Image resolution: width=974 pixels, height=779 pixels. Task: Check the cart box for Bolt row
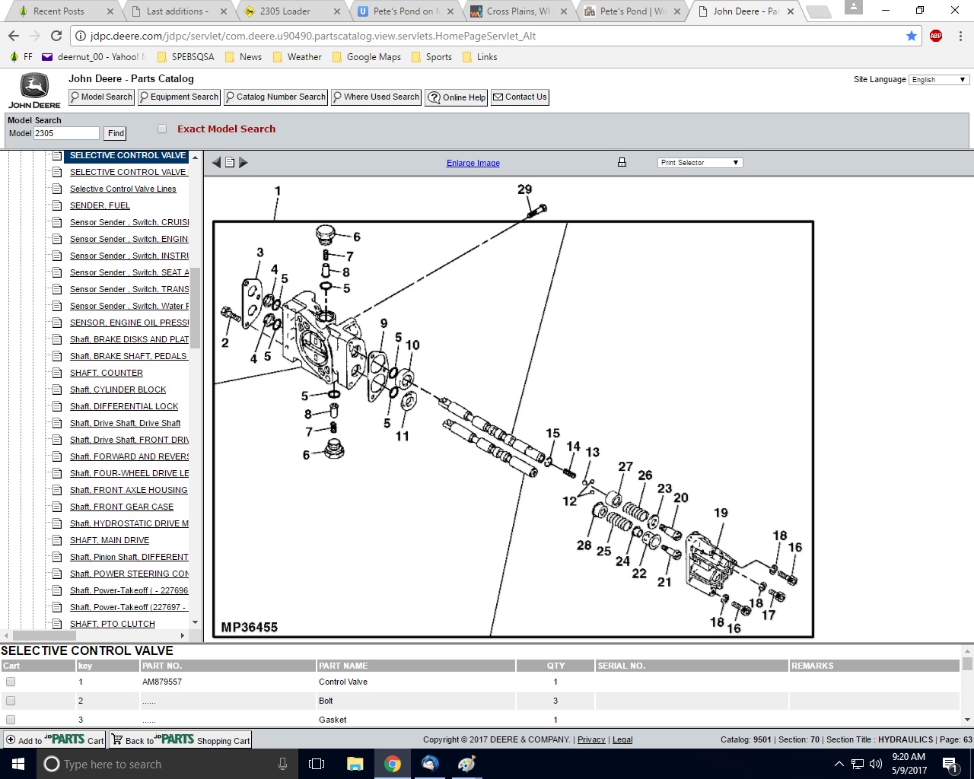click(x=11, y=701)
